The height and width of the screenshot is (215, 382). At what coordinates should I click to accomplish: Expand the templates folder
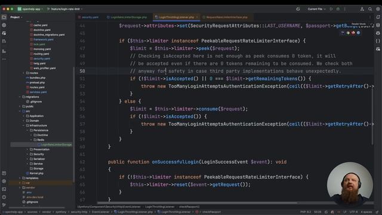click(x=20, y=178)
